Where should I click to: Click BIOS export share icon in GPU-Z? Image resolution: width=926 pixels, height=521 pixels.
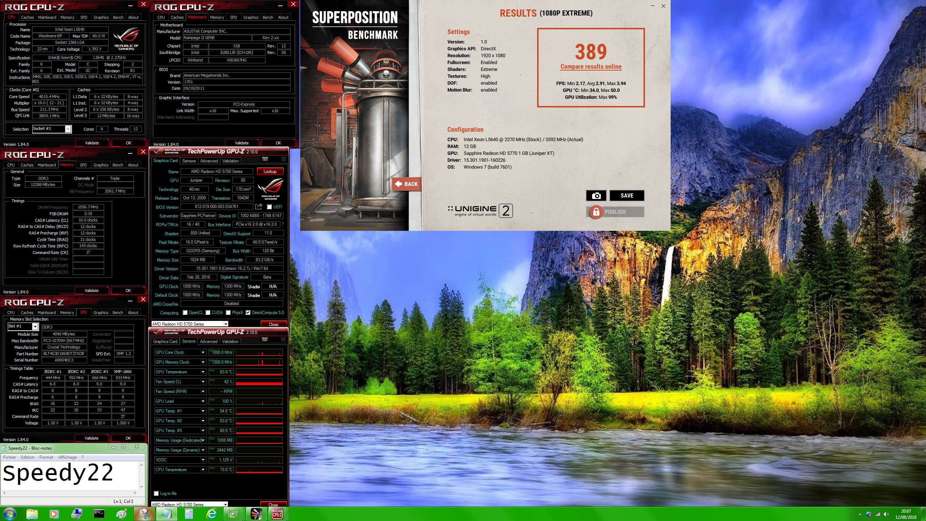point(259,207)
